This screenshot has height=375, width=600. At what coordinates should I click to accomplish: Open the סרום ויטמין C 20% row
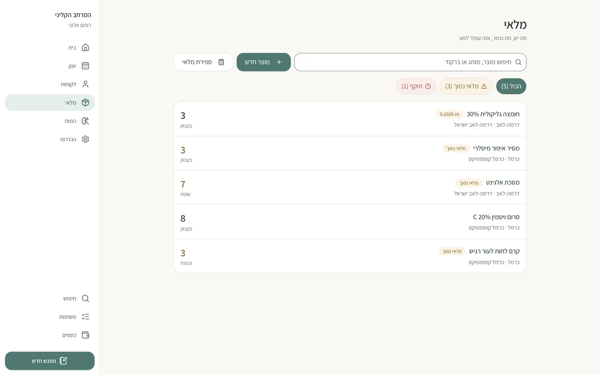point(350,222)
